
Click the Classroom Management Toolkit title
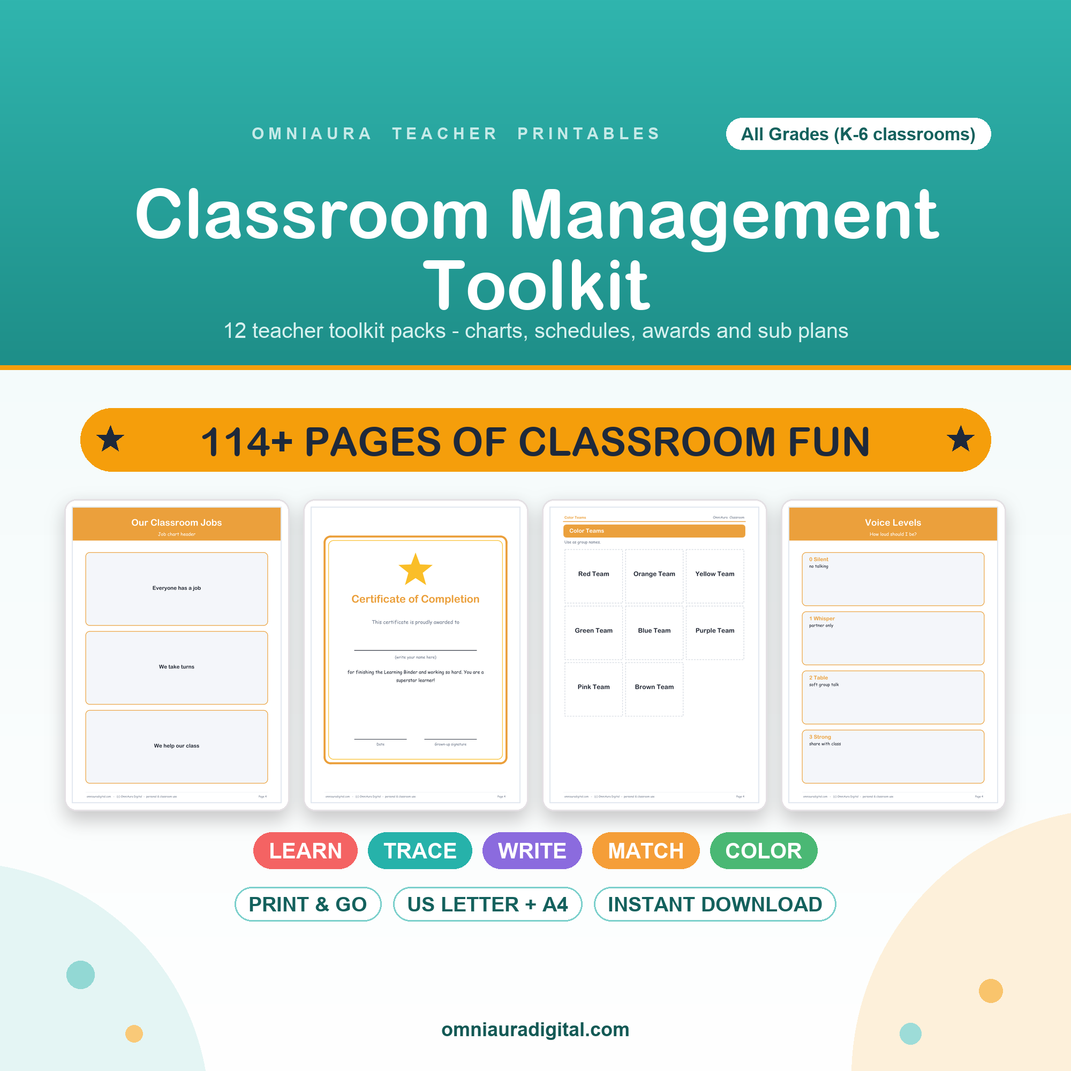coord(537,250)
